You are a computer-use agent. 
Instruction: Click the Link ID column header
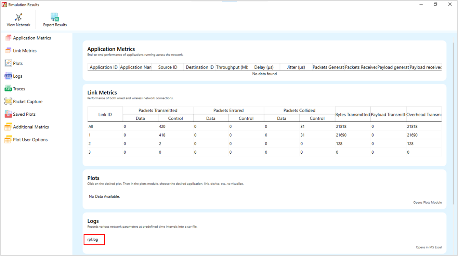pos(105,114)
